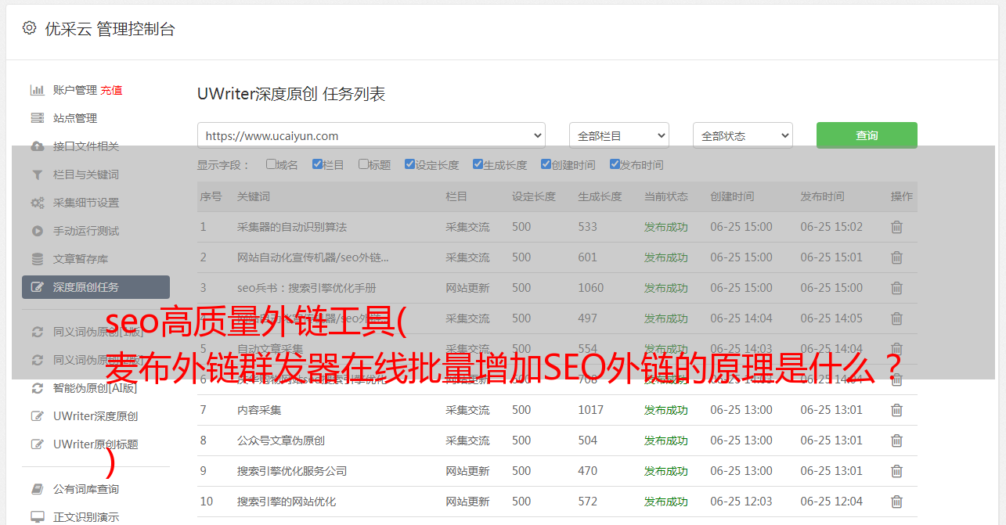This screenshot has height=525, width=1006.
Task: Click the green 查询 button
Action: (x=867, y=135)
